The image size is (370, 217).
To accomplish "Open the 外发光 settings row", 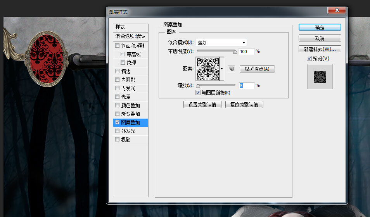I will tap(130, 131).
